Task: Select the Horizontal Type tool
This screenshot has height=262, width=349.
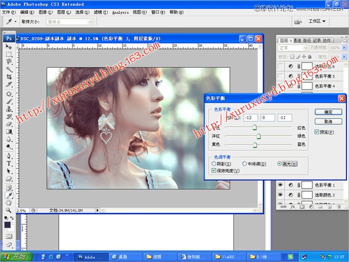Action: point(9,163)
